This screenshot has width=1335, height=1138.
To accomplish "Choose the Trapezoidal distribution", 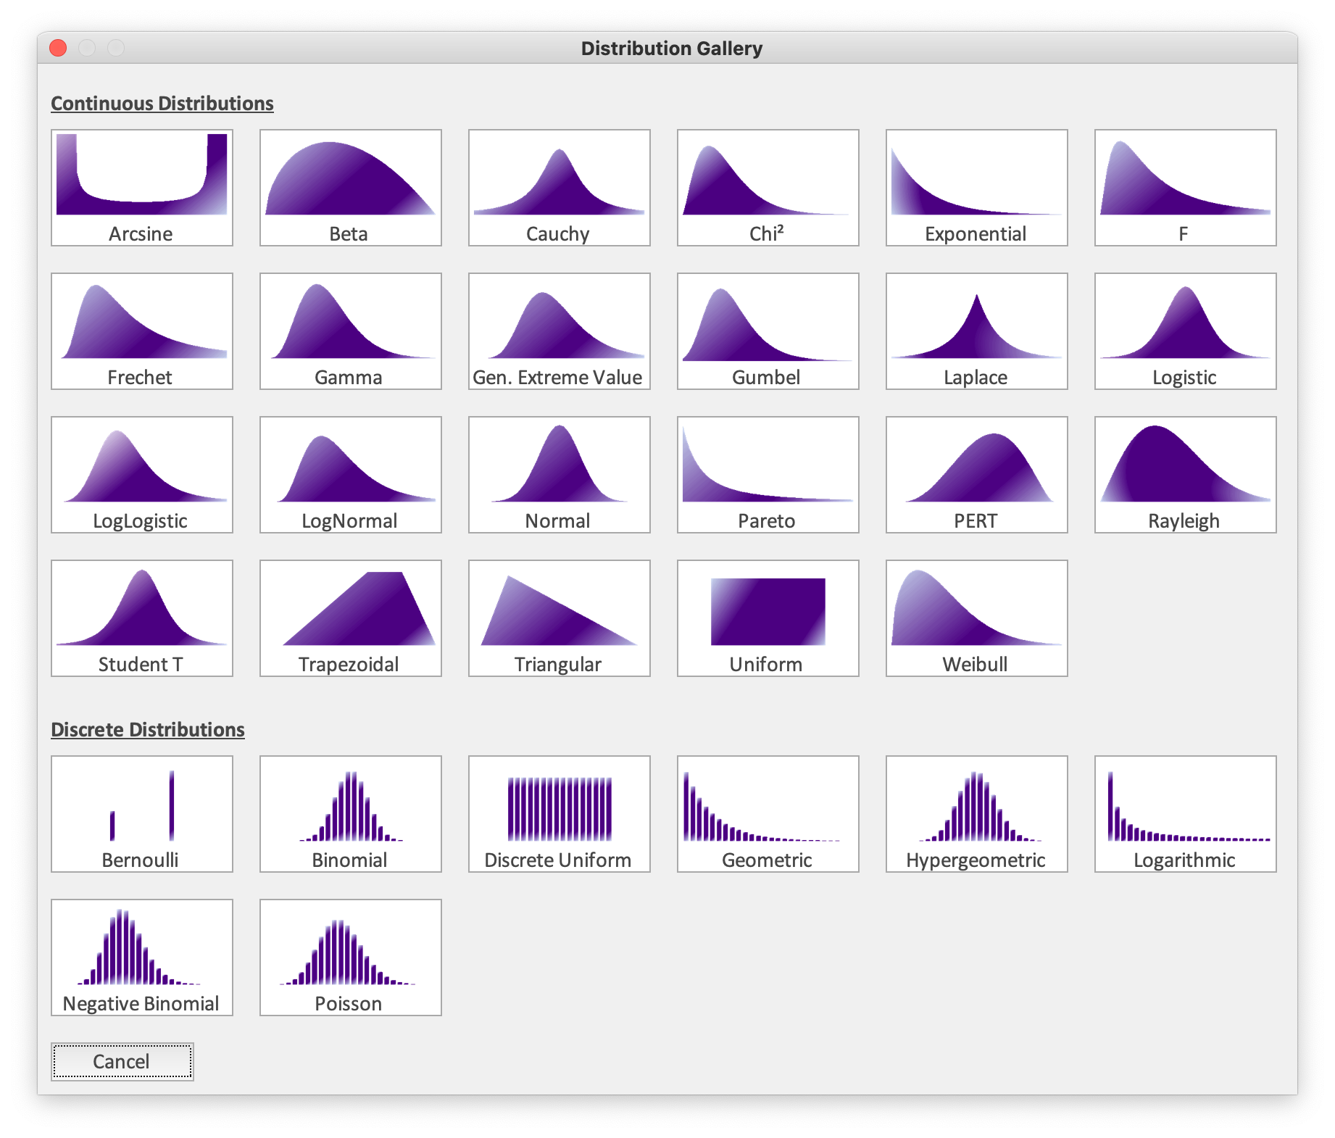I will coord(350,616).
